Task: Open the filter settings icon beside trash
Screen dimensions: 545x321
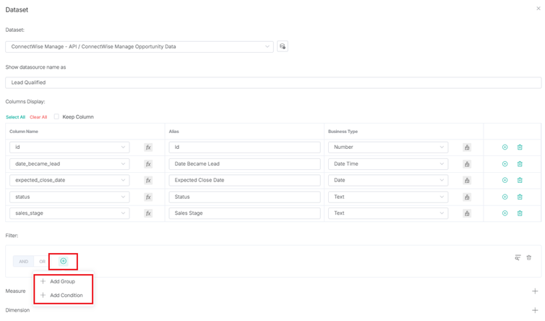Action: (518, 257)
